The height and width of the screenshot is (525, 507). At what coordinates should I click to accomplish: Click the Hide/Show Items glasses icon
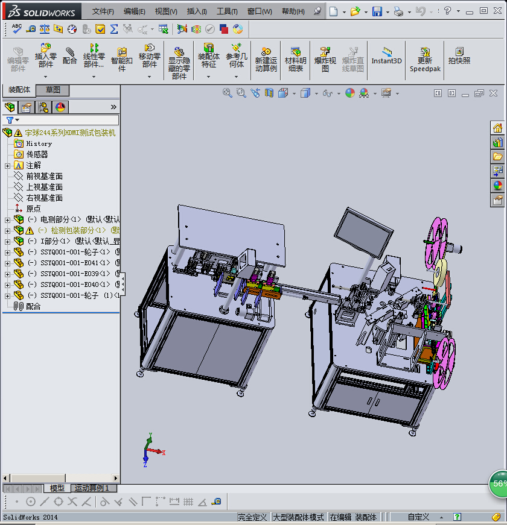click(327, 93)
